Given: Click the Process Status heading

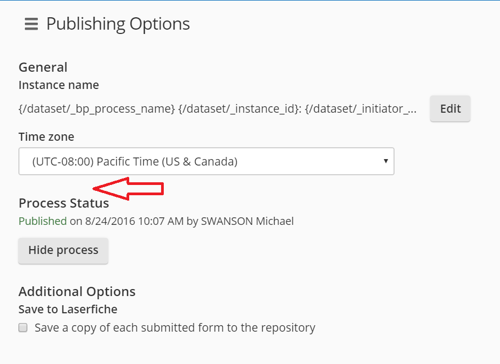Looking at the screenshot, I should 64,203.
